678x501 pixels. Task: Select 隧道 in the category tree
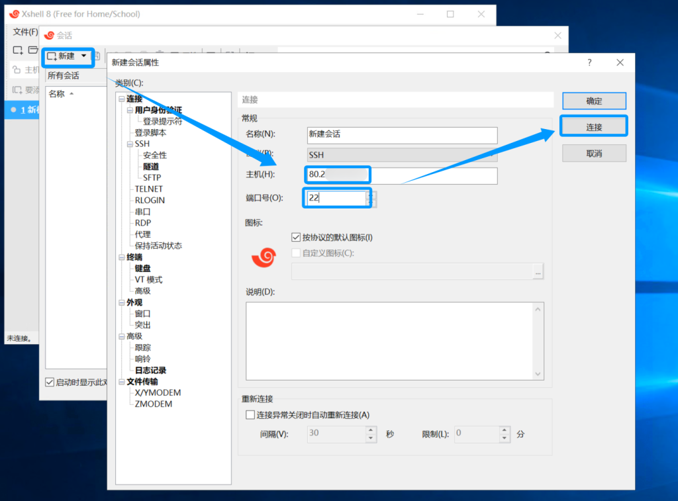(151, 167)
